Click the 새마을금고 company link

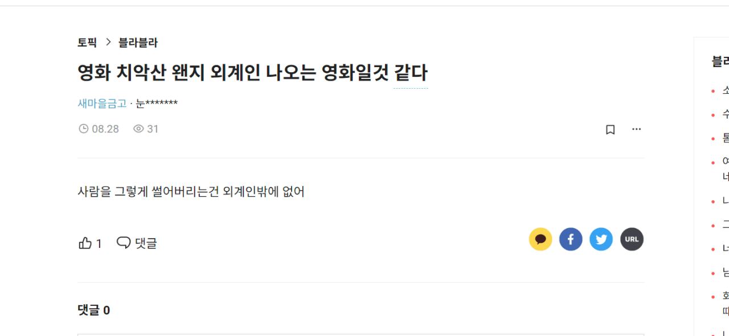[102, 103]
